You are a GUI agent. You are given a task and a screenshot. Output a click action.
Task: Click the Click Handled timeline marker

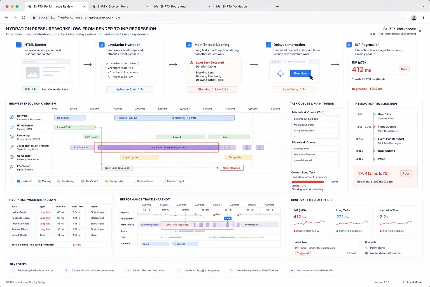(232, 168)
